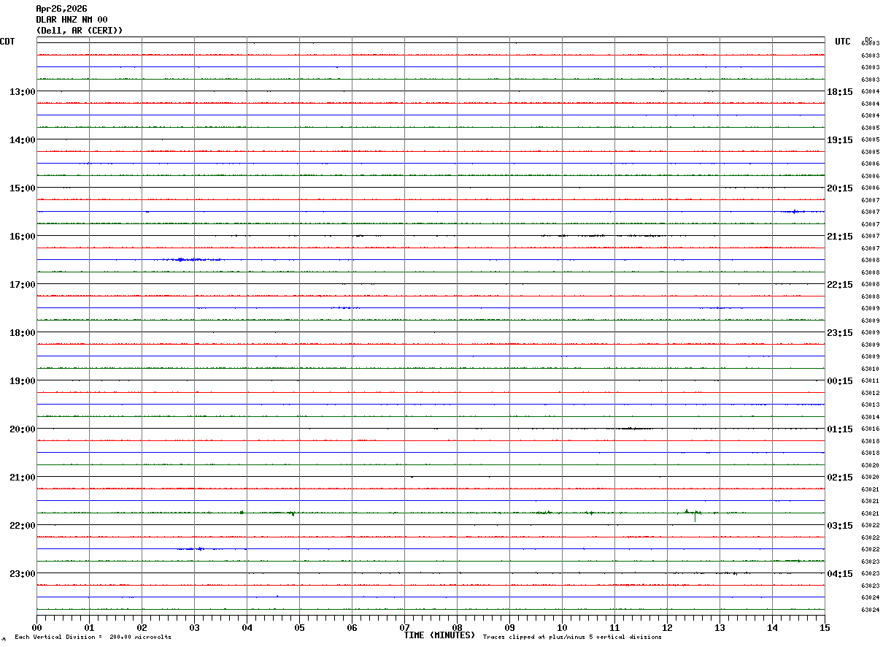Image resolution: width=883 pixels, height=647 pixels.
Task: Click minute 12 on the time axis
Action: pos(667,627)
